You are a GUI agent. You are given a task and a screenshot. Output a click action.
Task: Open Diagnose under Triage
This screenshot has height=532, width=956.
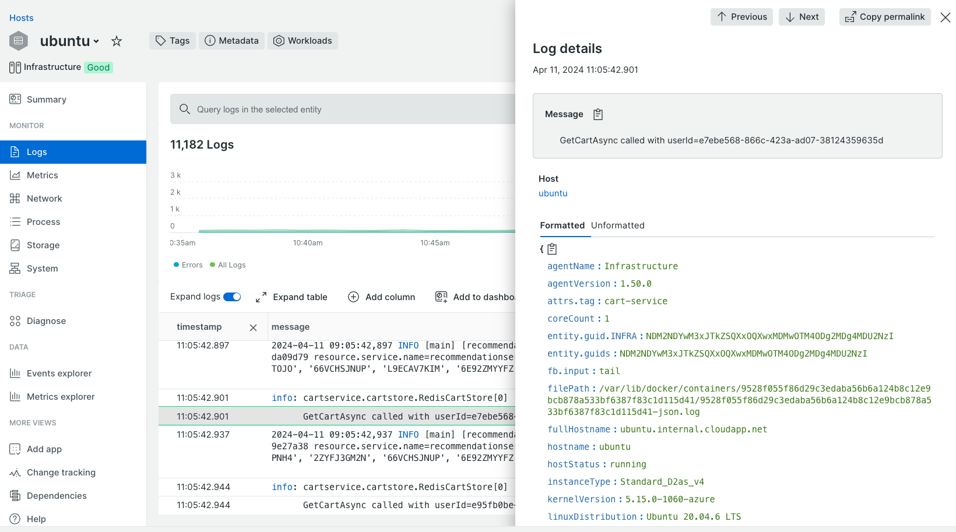(45, 320)
